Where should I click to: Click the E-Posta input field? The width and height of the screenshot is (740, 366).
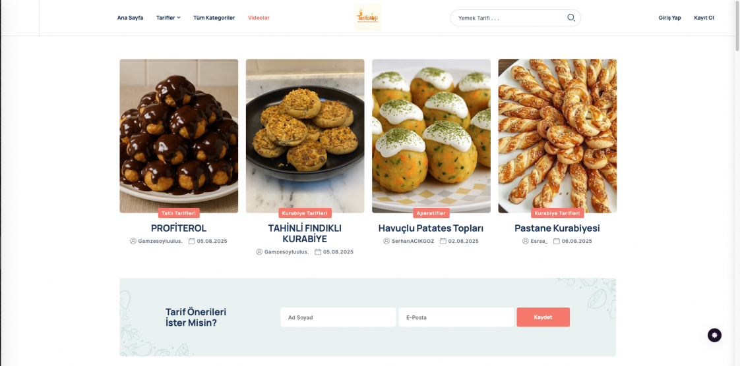[456, 317]
